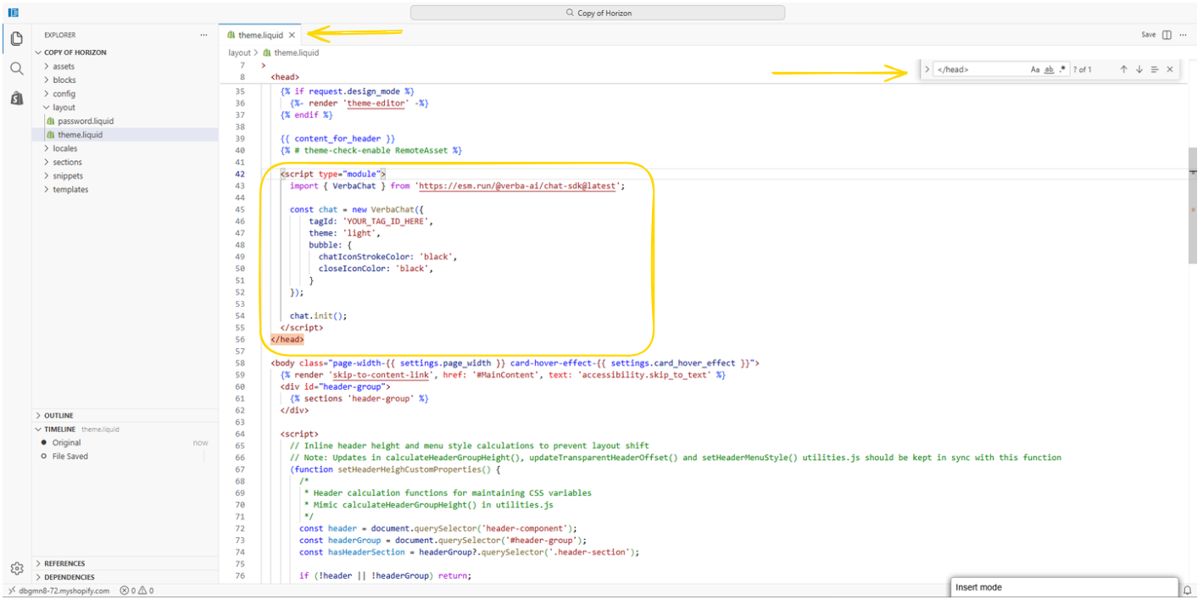Image resolution: width=1203 pixels, height=605 pixels.
Task: Toggle Match Whole Word in find widget
Action: [x=1049, y=69]
